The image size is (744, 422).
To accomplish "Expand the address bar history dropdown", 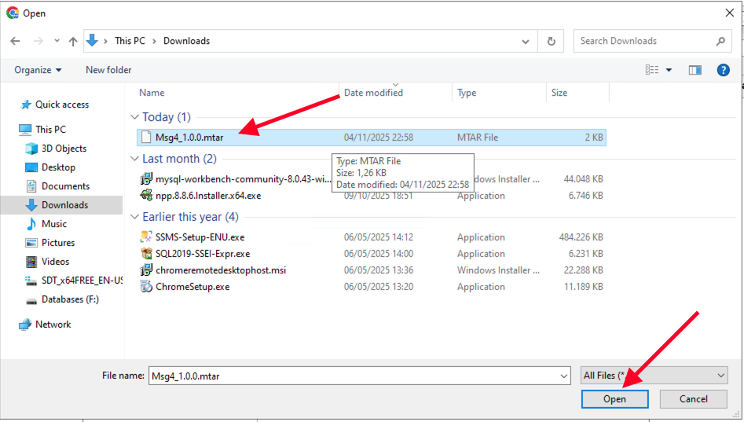I will click(x=526, y=41).
